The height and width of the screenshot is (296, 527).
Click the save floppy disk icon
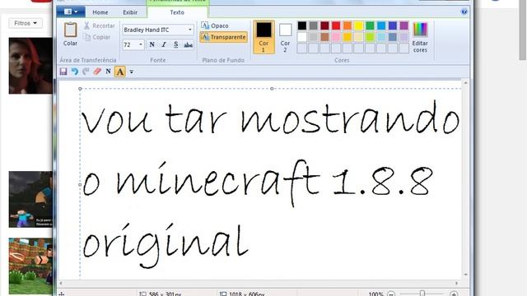(63, 72)
